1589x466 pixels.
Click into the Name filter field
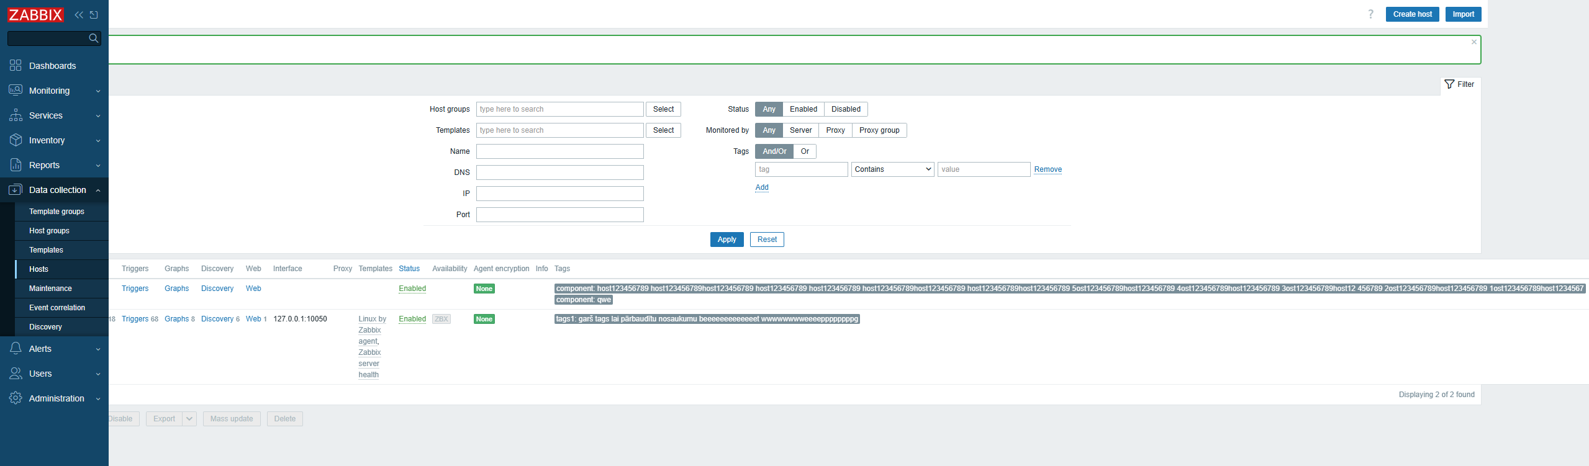559,151
